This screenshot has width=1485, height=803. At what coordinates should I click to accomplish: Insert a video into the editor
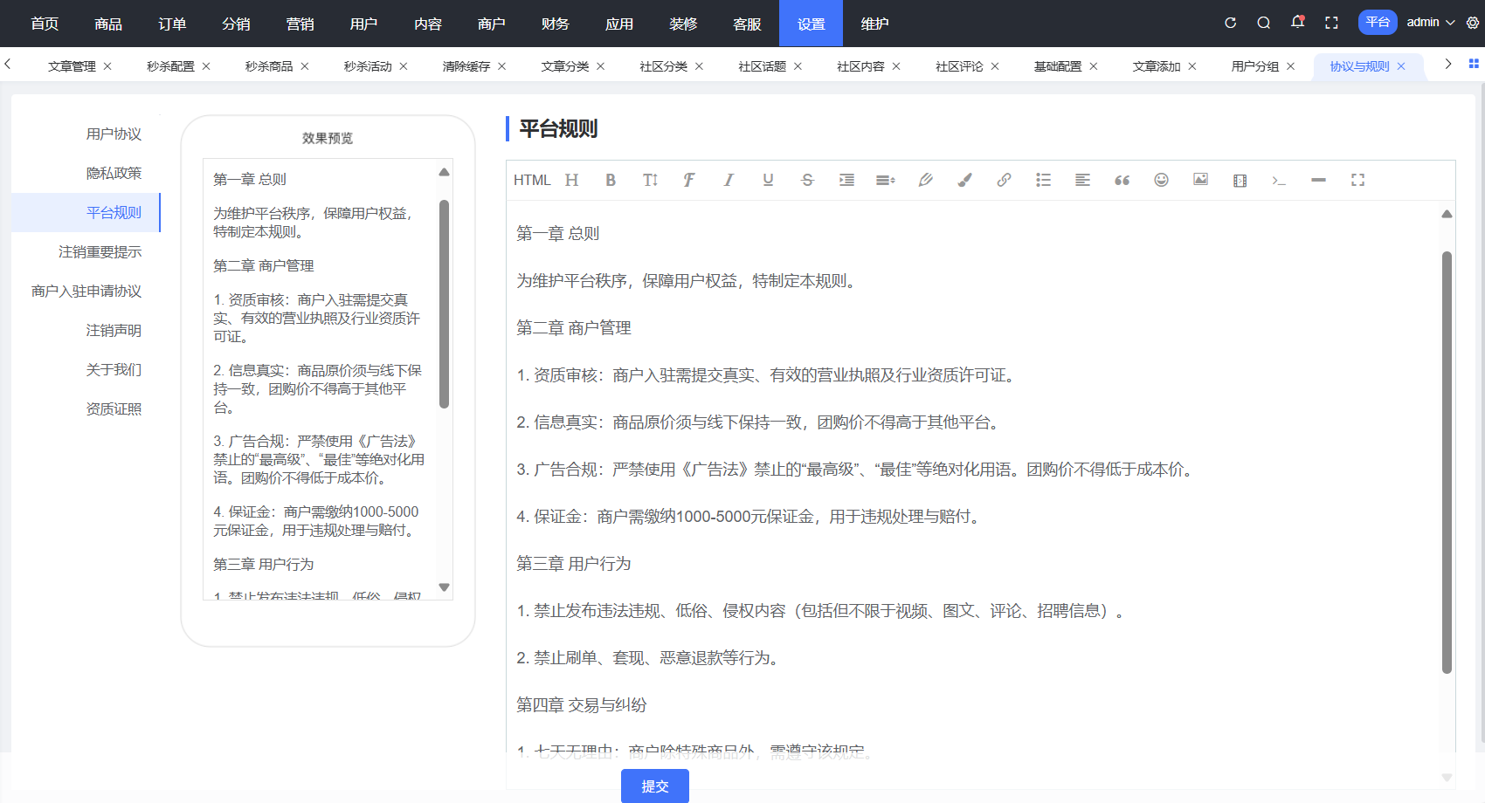(x=1240, y=180)
